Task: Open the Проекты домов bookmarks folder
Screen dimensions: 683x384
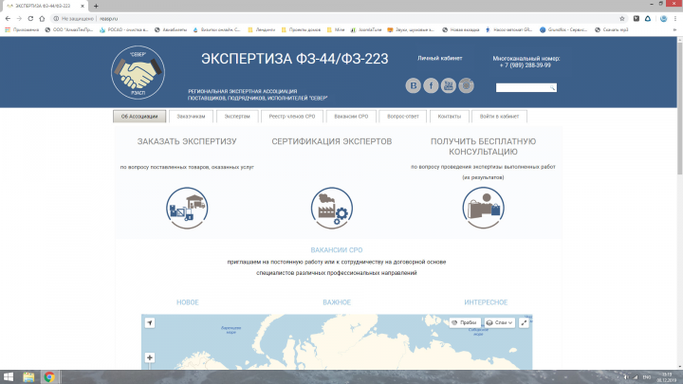Action: coord(301,29)
